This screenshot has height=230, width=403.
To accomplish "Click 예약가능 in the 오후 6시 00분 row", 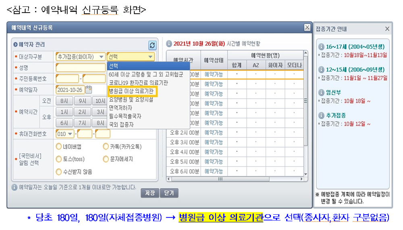I will [214, 172].
